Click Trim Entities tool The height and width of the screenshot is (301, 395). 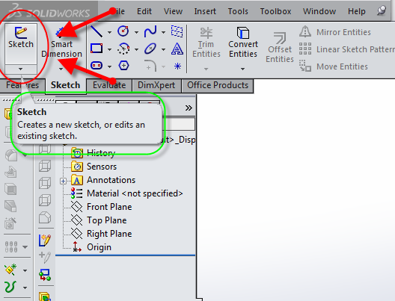click(x=206, y=43)
